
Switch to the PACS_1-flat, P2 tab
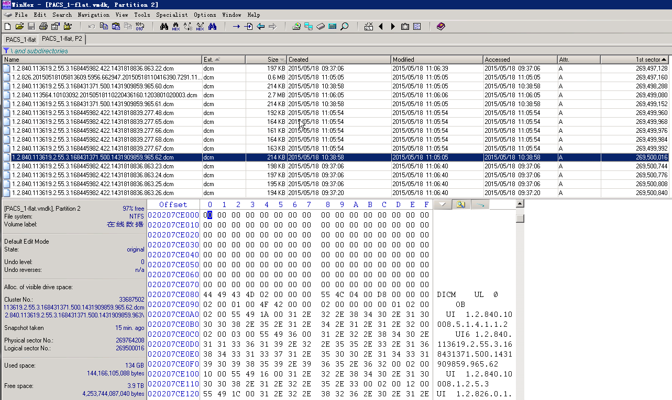coord(62,39)
